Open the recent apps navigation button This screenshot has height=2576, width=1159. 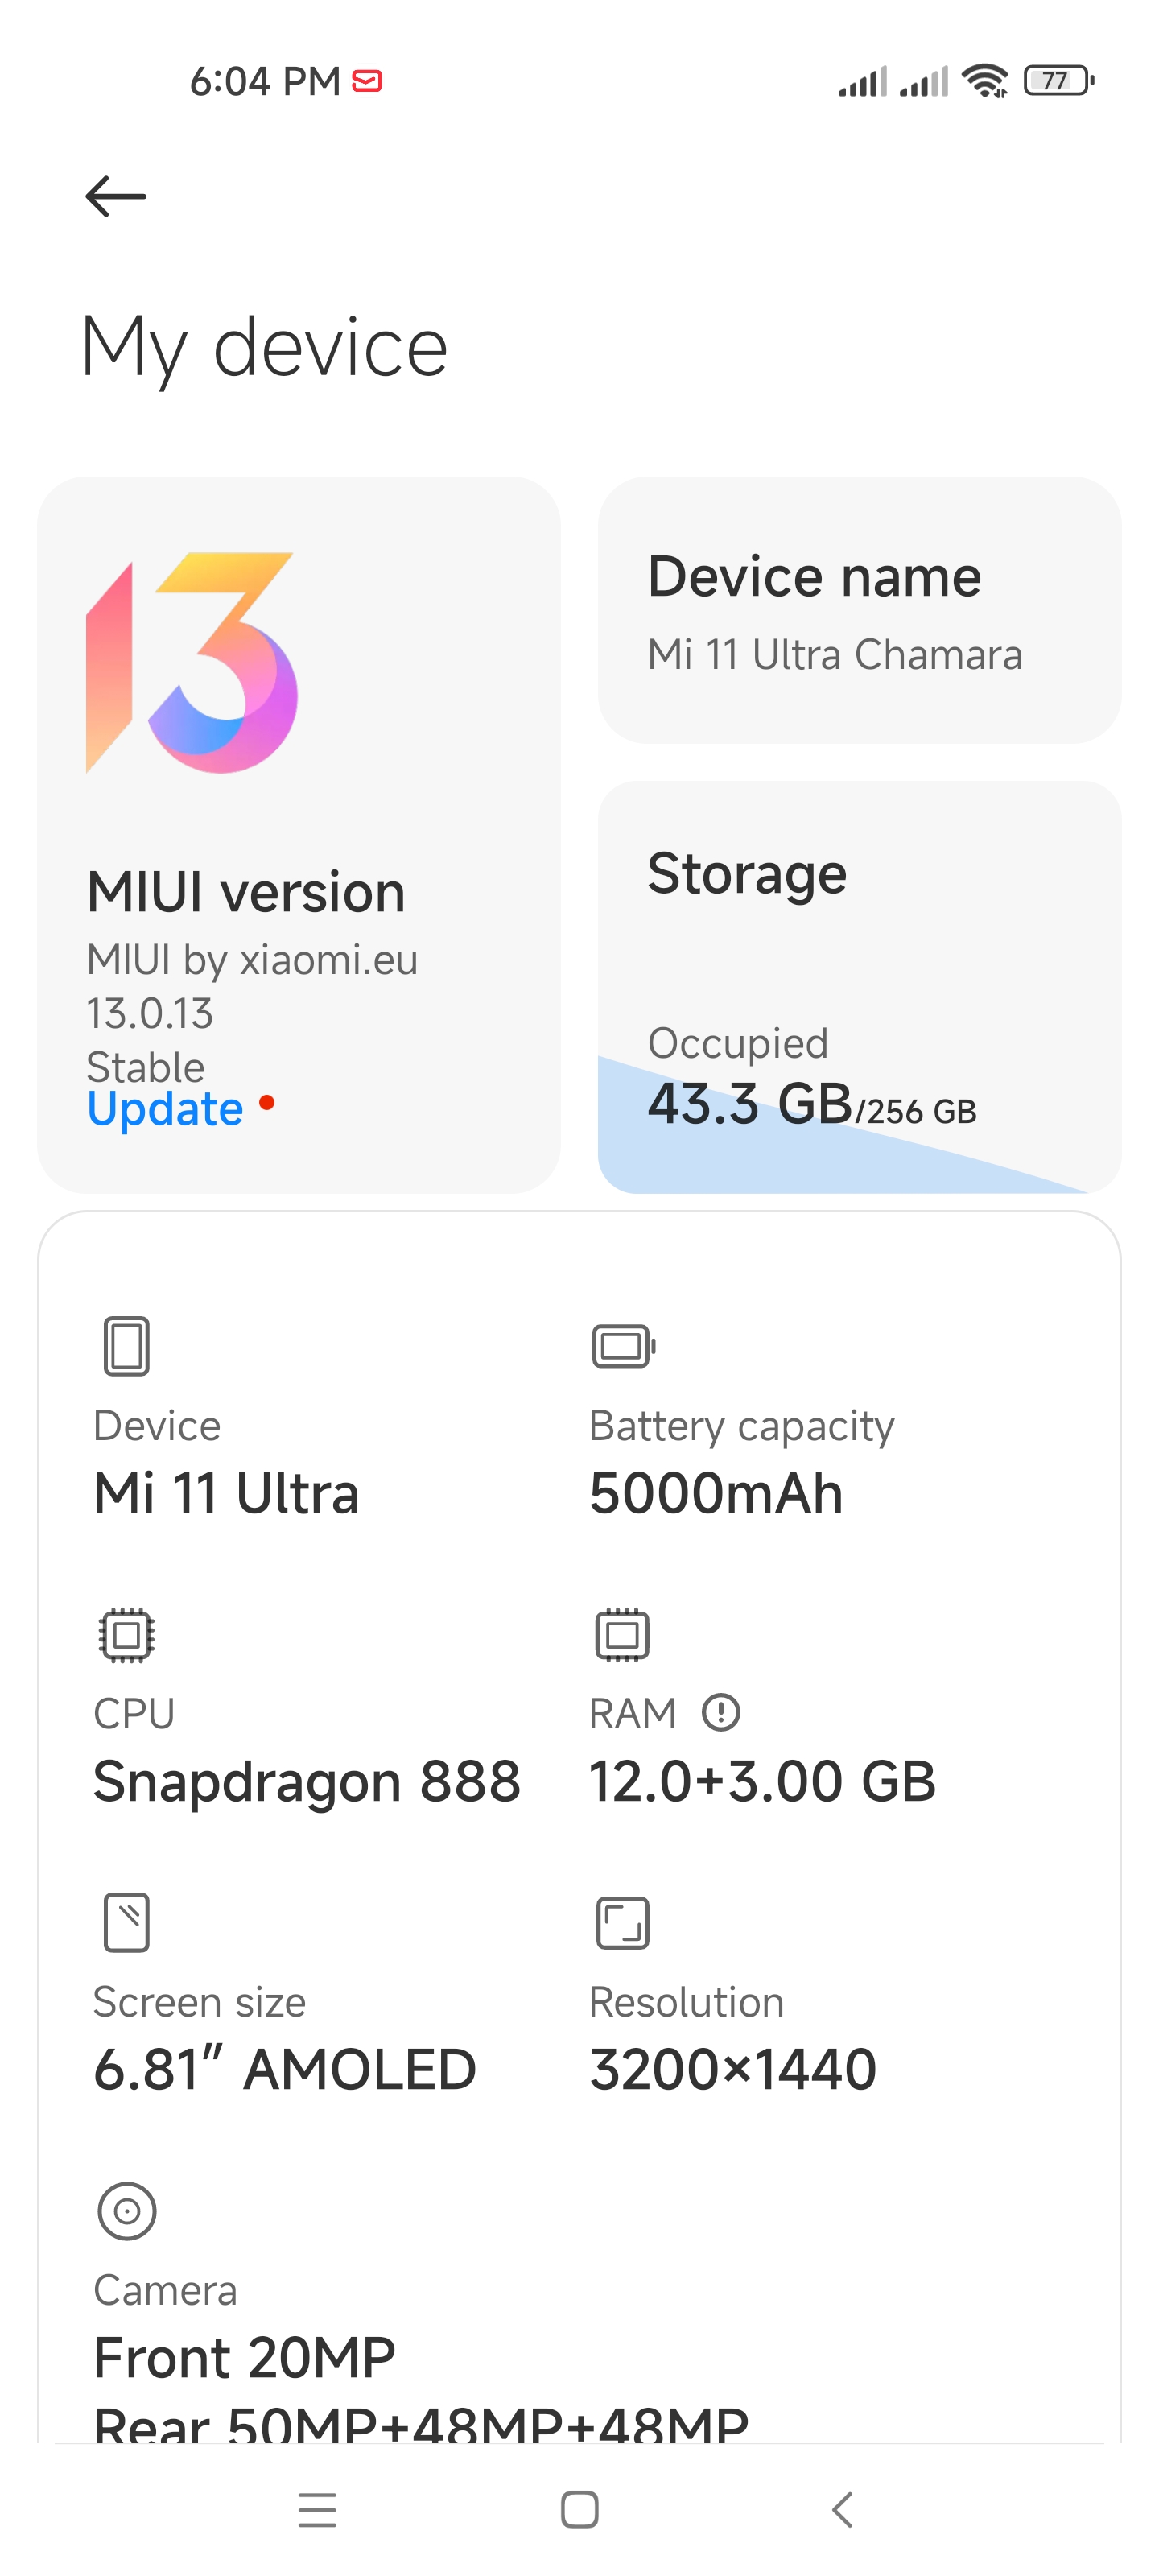click(318, 2509)
